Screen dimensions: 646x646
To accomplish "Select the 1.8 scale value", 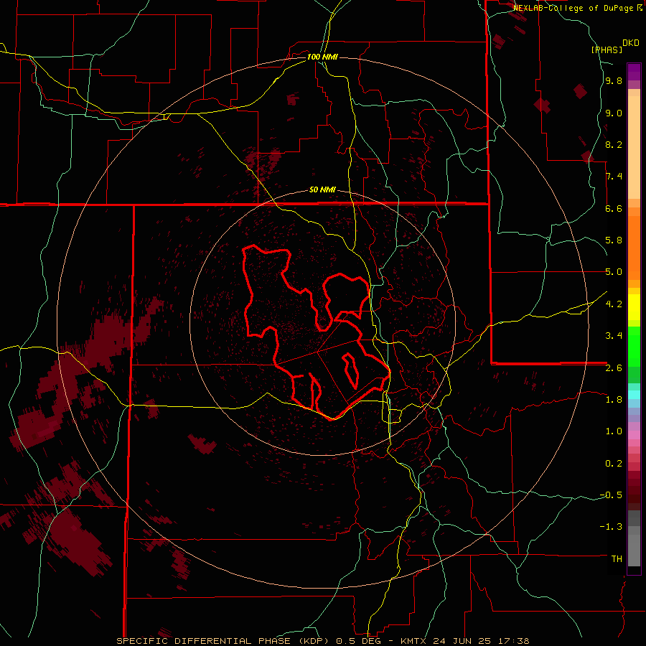I will pos(614,400).
